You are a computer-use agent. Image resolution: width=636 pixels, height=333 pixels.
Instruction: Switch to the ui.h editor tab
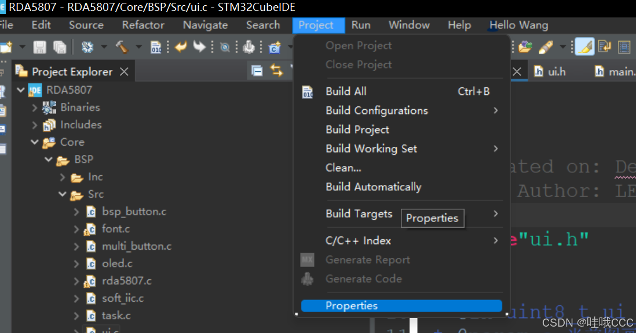tap(550, 72)
